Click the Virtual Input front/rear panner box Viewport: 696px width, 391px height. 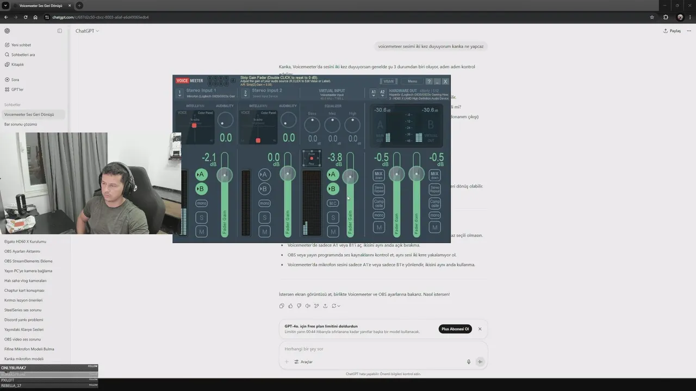(312, 158)
